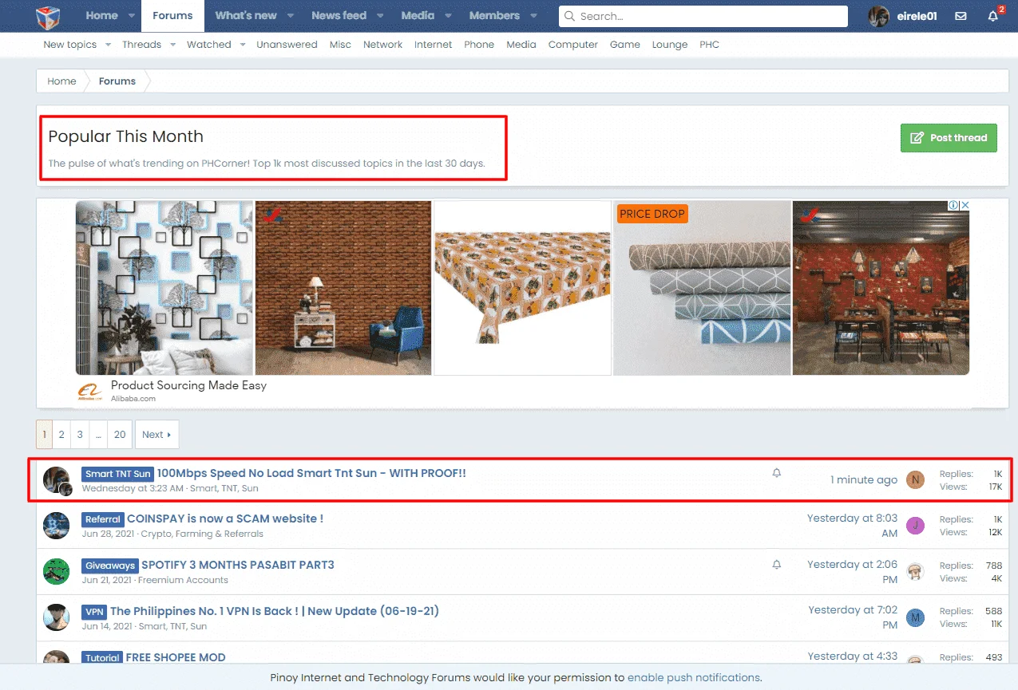The width and height of the screenshot is (1018, 690).
Task: Open the blue tree wallpaper ad thumbnail
Action: click(164, 287)
